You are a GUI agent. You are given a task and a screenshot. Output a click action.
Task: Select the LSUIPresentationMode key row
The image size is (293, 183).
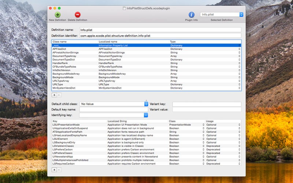click(146, 125)
